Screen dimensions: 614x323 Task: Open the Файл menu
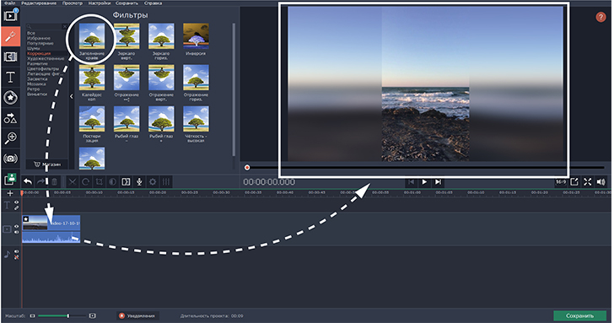click(9, 3)
